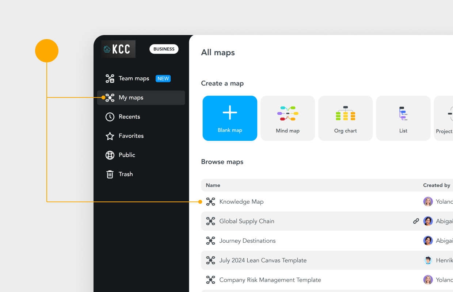Click the Favorites star icon
The width and height of the screenshot is (453, 292).
(x=110, y=136)
